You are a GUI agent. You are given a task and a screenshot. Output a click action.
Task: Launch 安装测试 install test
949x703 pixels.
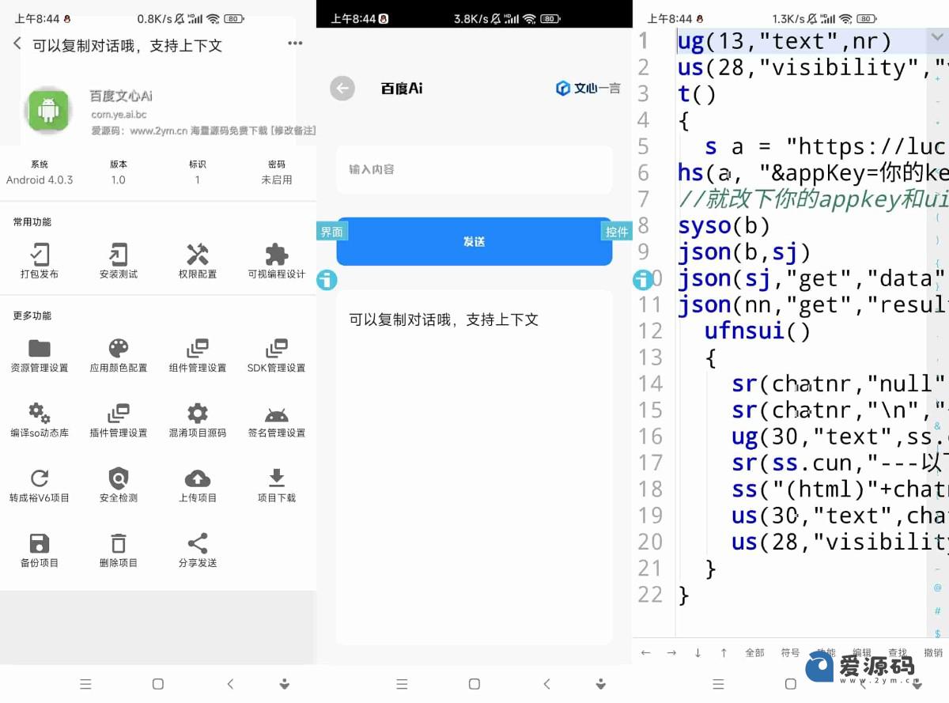tap(119, 261)
